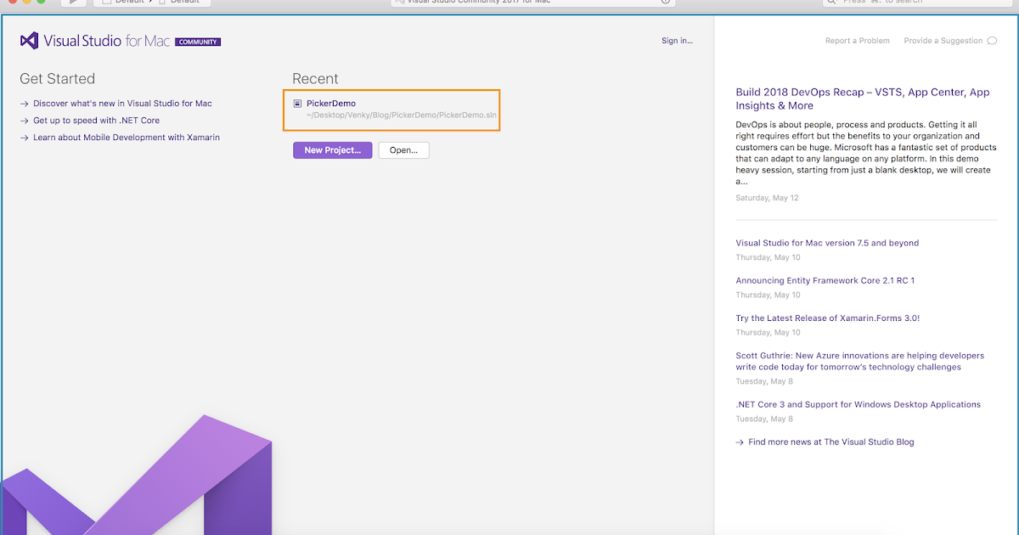Click Provide a Suggestion
The height and width of the screenshot is (535, 1019).
click(x=943, y=40)
